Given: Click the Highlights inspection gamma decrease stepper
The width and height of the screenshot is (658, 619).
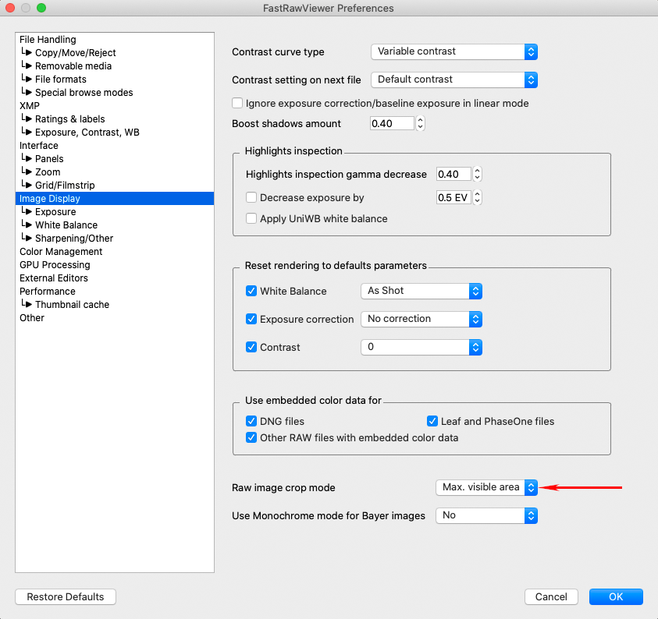Looking at the screenshot, I should (478, 175).
